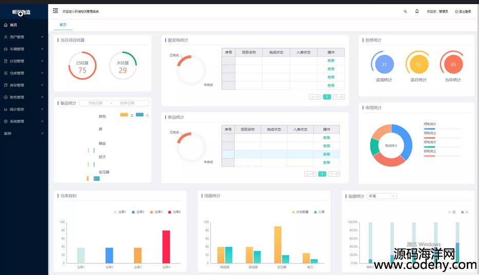This screenshot has width=479, height=275.
Task: Click the home icon beside 首页 in sidebar
Action: coord(6,25)
